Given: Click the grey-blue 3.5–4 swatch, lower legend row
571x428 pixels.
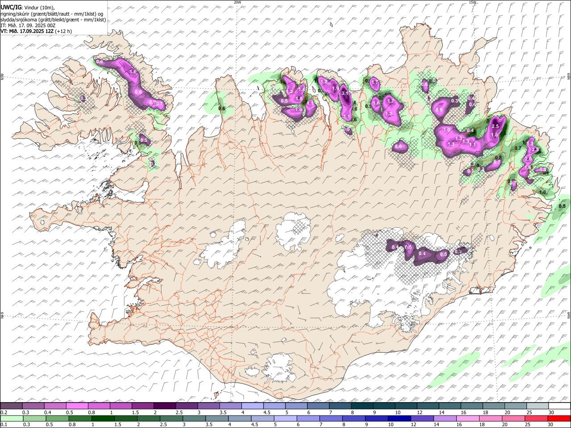Looking at the screenshot, I should pos(217,418).
